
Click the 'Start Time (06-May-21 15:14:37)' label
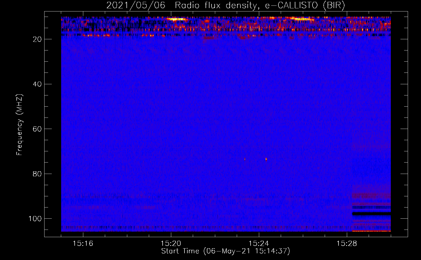click(x=225, y=251)
